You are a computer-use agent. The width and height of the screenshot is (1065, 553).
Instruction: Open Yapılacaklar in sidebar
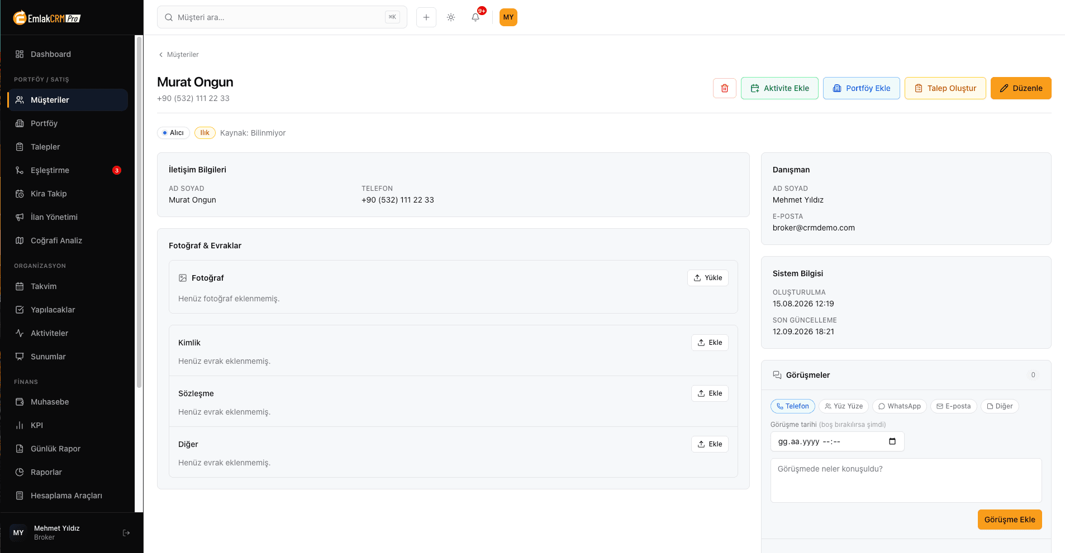click(68, 310)
